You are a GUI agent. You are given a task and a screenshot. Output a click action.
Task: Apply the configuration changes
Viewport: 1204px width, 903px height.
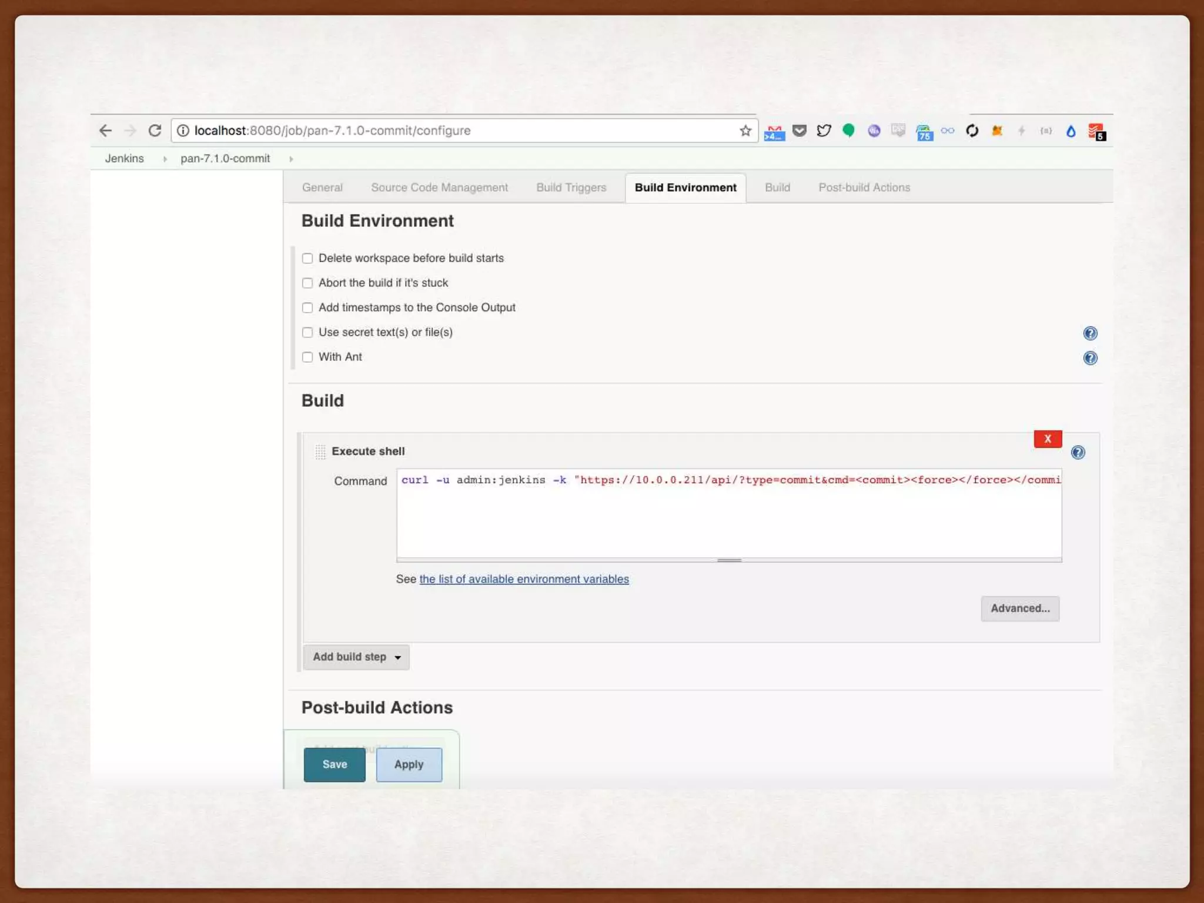pyautogui.click(x=409, y=764)
